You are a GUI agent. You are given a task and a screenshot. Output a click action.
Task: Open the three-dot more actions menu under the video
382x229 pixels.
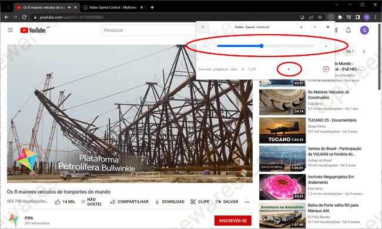coord(247,202)
